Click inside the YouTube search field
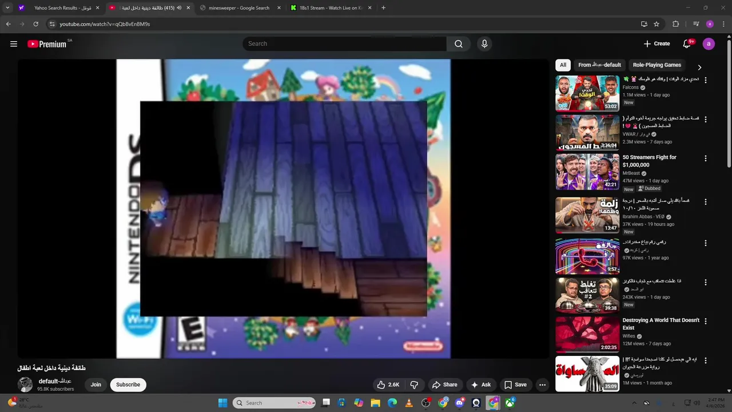Viewport: 732px width, 412px height. [x=345, y=43]
